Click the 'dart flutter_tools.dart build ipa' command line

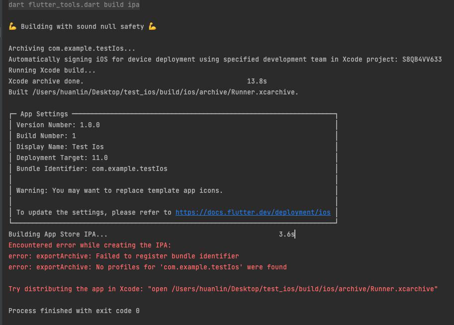tap(74, 4)
